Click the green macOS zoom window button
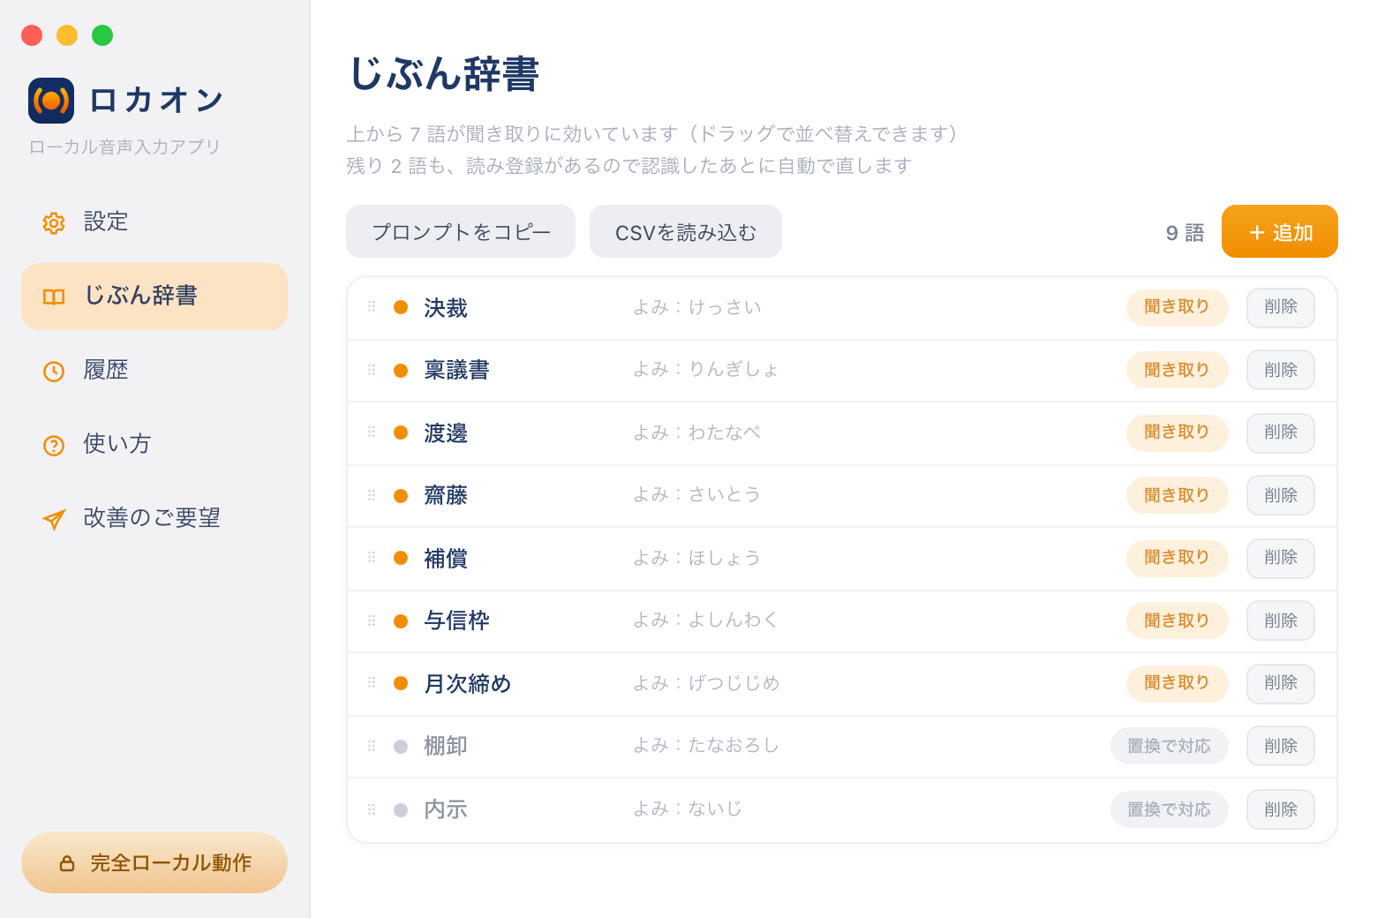 (x=102, y=35)
